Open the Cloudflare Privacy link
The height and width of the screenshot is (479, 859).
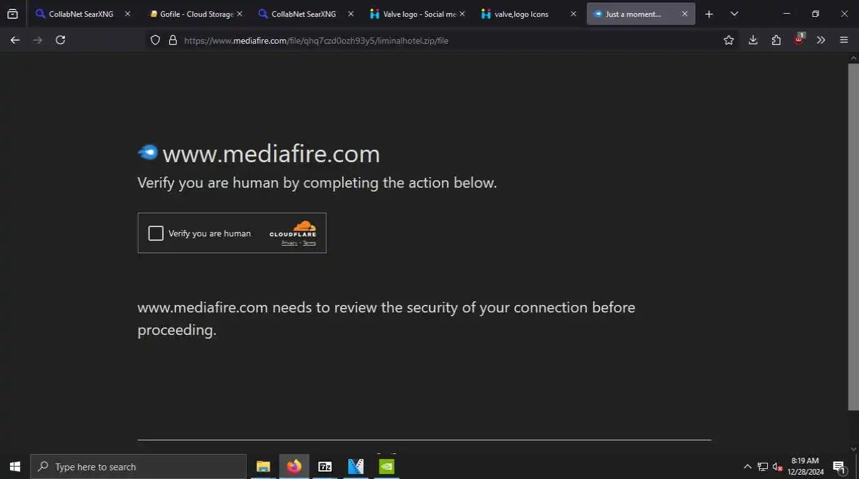click(x=289, y=243)
